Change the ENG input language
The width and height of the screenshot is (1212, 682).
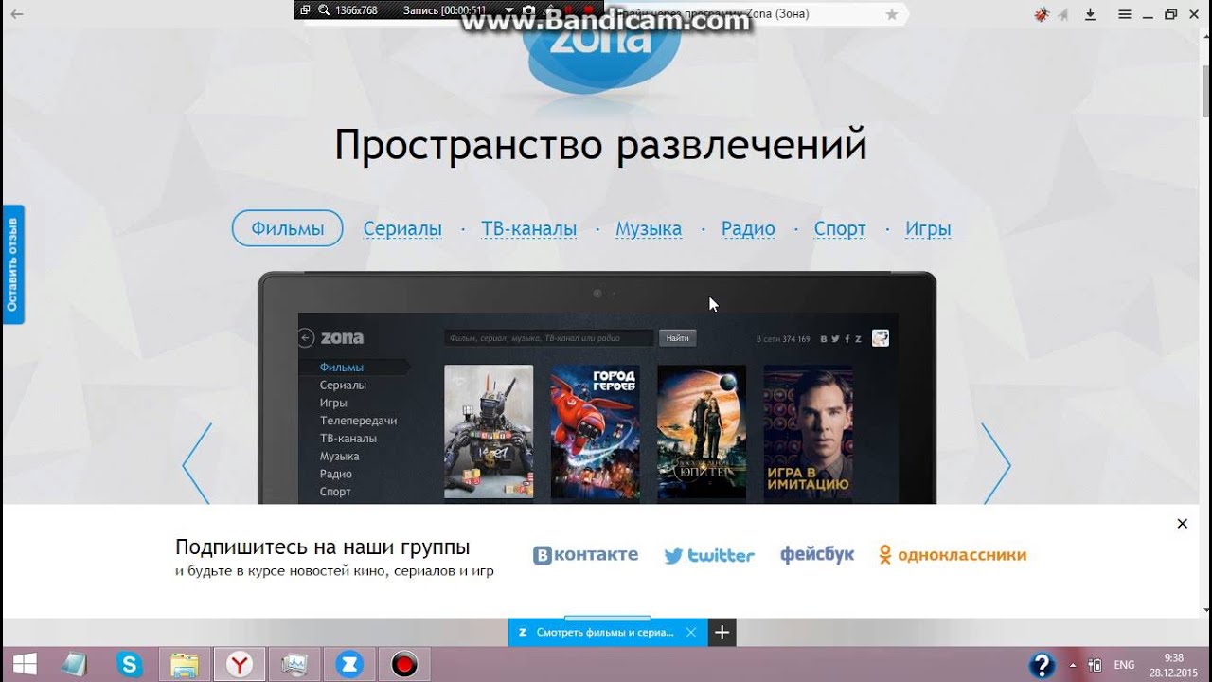coord(1124,665)
